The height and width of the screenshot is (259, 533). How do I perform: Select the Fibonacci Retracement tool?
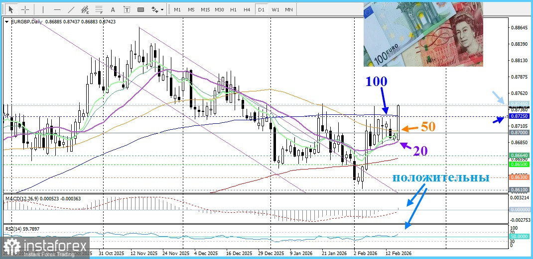tap(99, 9)
